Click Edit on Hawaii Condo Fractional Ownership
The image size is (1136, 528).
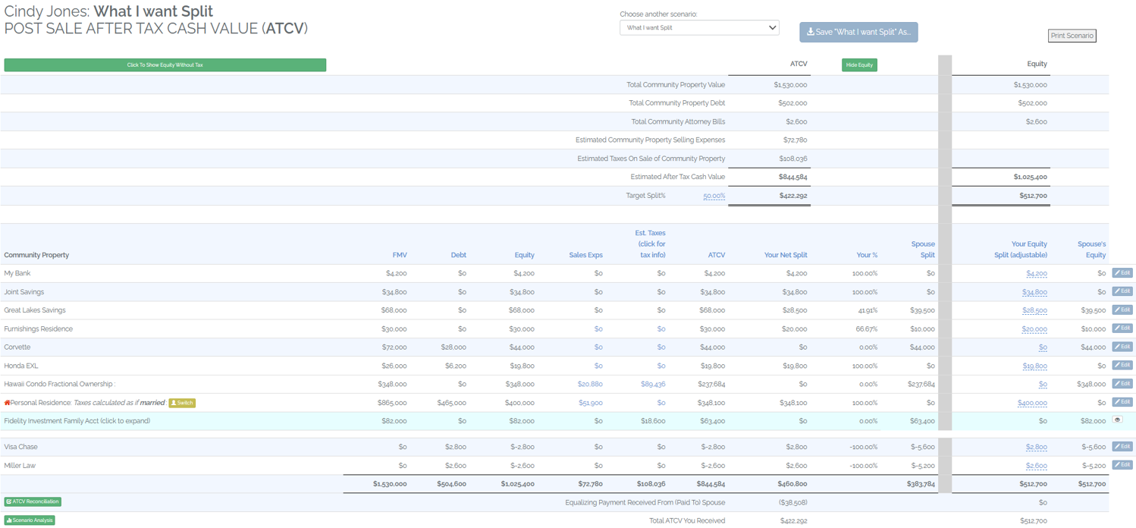pyautogui.click(x=1122, y=384)
